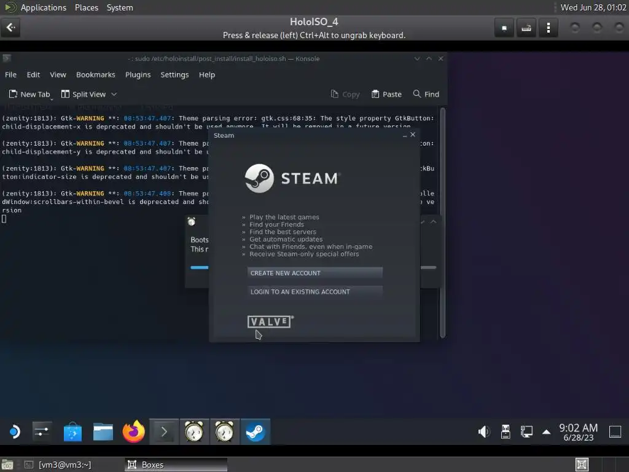The image size is (629, 472).
Task: Click the bootstrap dialog upward chevron
Action: coord(433,221)
